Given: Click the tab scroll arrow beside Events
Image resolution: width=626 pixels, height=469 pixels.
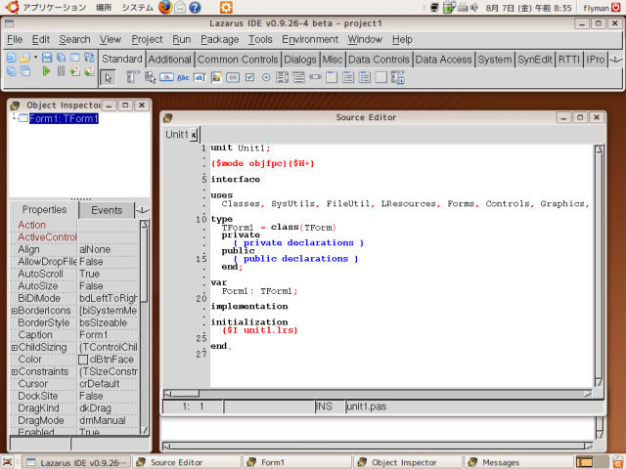Looking at the screenshot, I should [142, 210].
